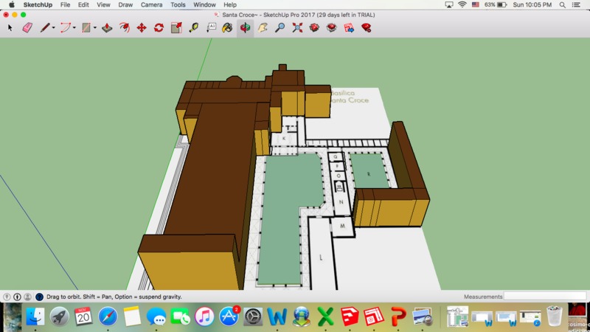Open System Preferences from the Dock
This screenshot has height=332, width=590.
(x=253, y=316)
